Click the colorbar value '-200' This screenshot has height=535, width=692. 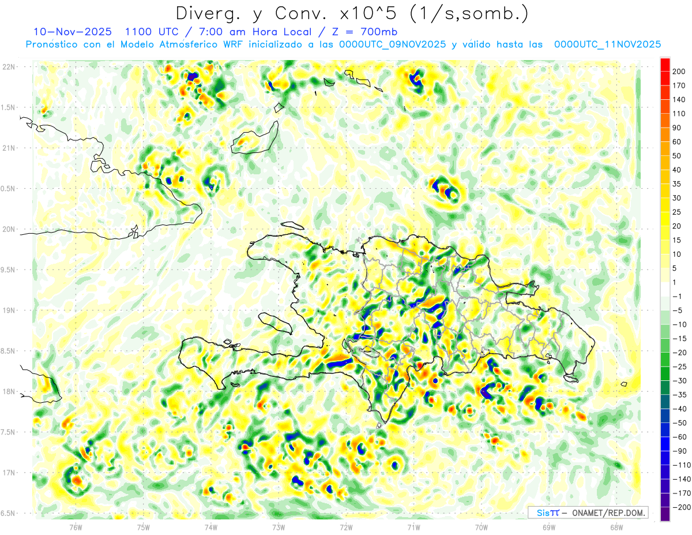(x=682, y=507)
